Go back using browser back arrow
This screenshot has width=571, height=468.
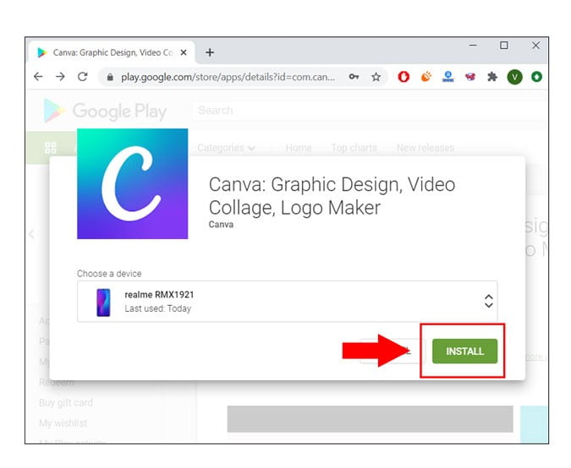(x=38, y=77)
